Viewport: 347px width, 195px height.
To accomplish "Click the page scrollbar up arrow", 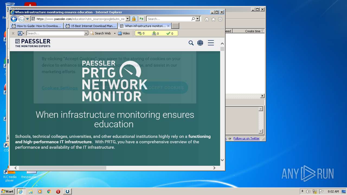I will point(222,44).
